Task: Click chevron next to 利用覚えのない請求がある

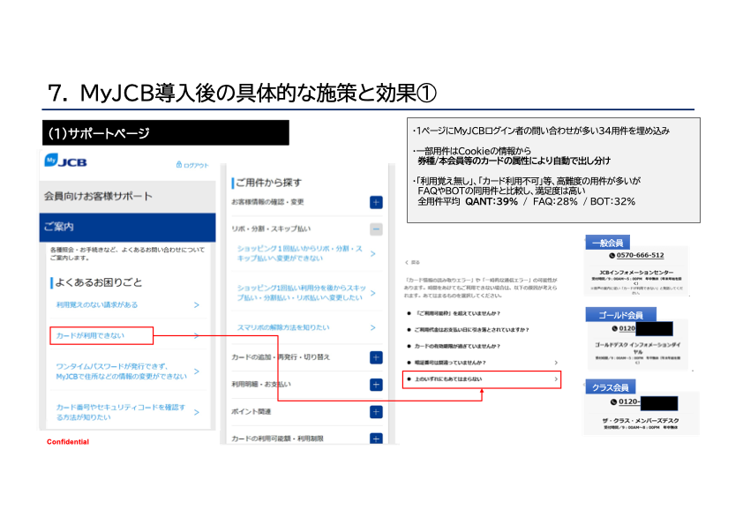Action: pyautogui.click(x=197, y=305)
